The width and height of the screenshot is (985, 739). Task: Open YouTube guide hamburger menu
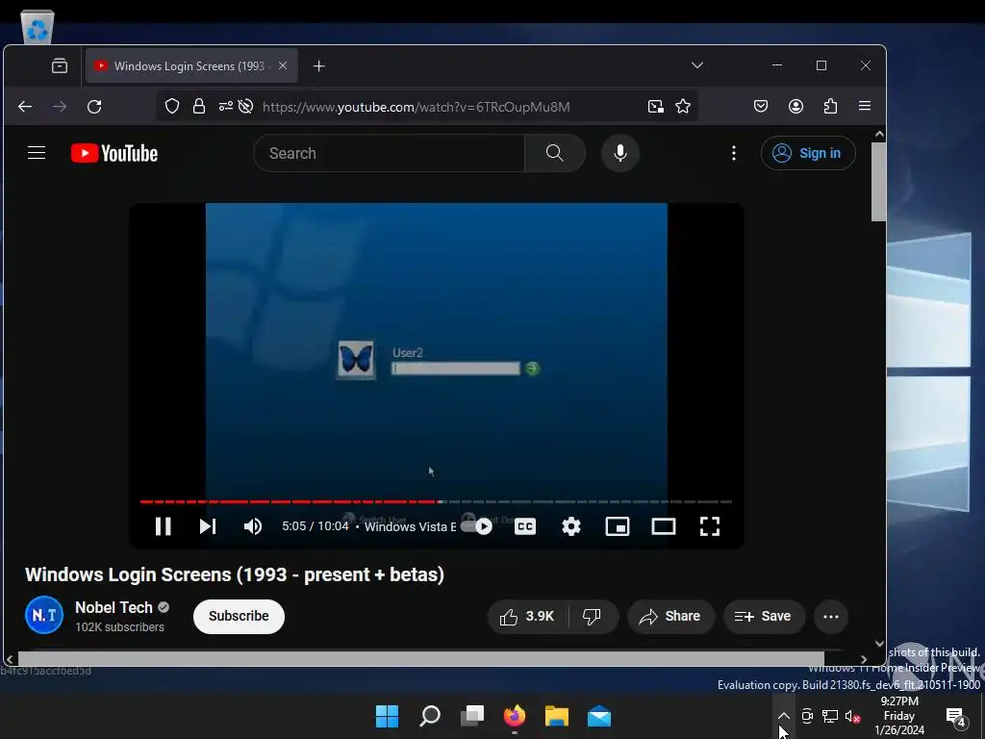pyautogui.click(x=37, y=153)
